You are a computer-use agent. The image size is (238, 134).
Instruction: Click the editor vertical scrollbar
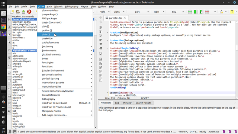(237, 59)
